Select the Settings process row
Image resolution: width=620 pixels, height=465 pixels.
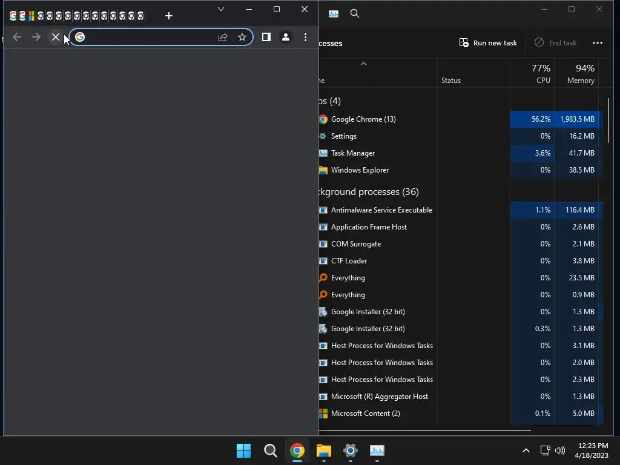point(461,136)
